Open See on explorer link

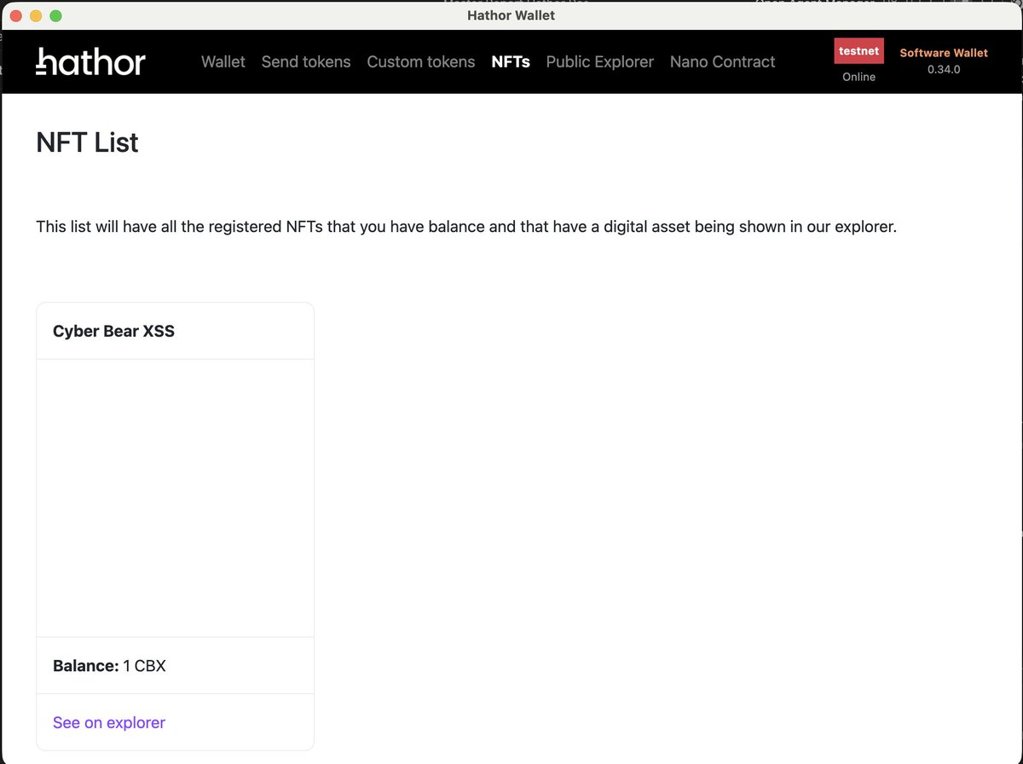(109, 722)
